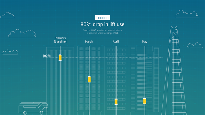This screenshot has width=205, height=115.
Task: Select the March column label
Action: tap(89, 42)
